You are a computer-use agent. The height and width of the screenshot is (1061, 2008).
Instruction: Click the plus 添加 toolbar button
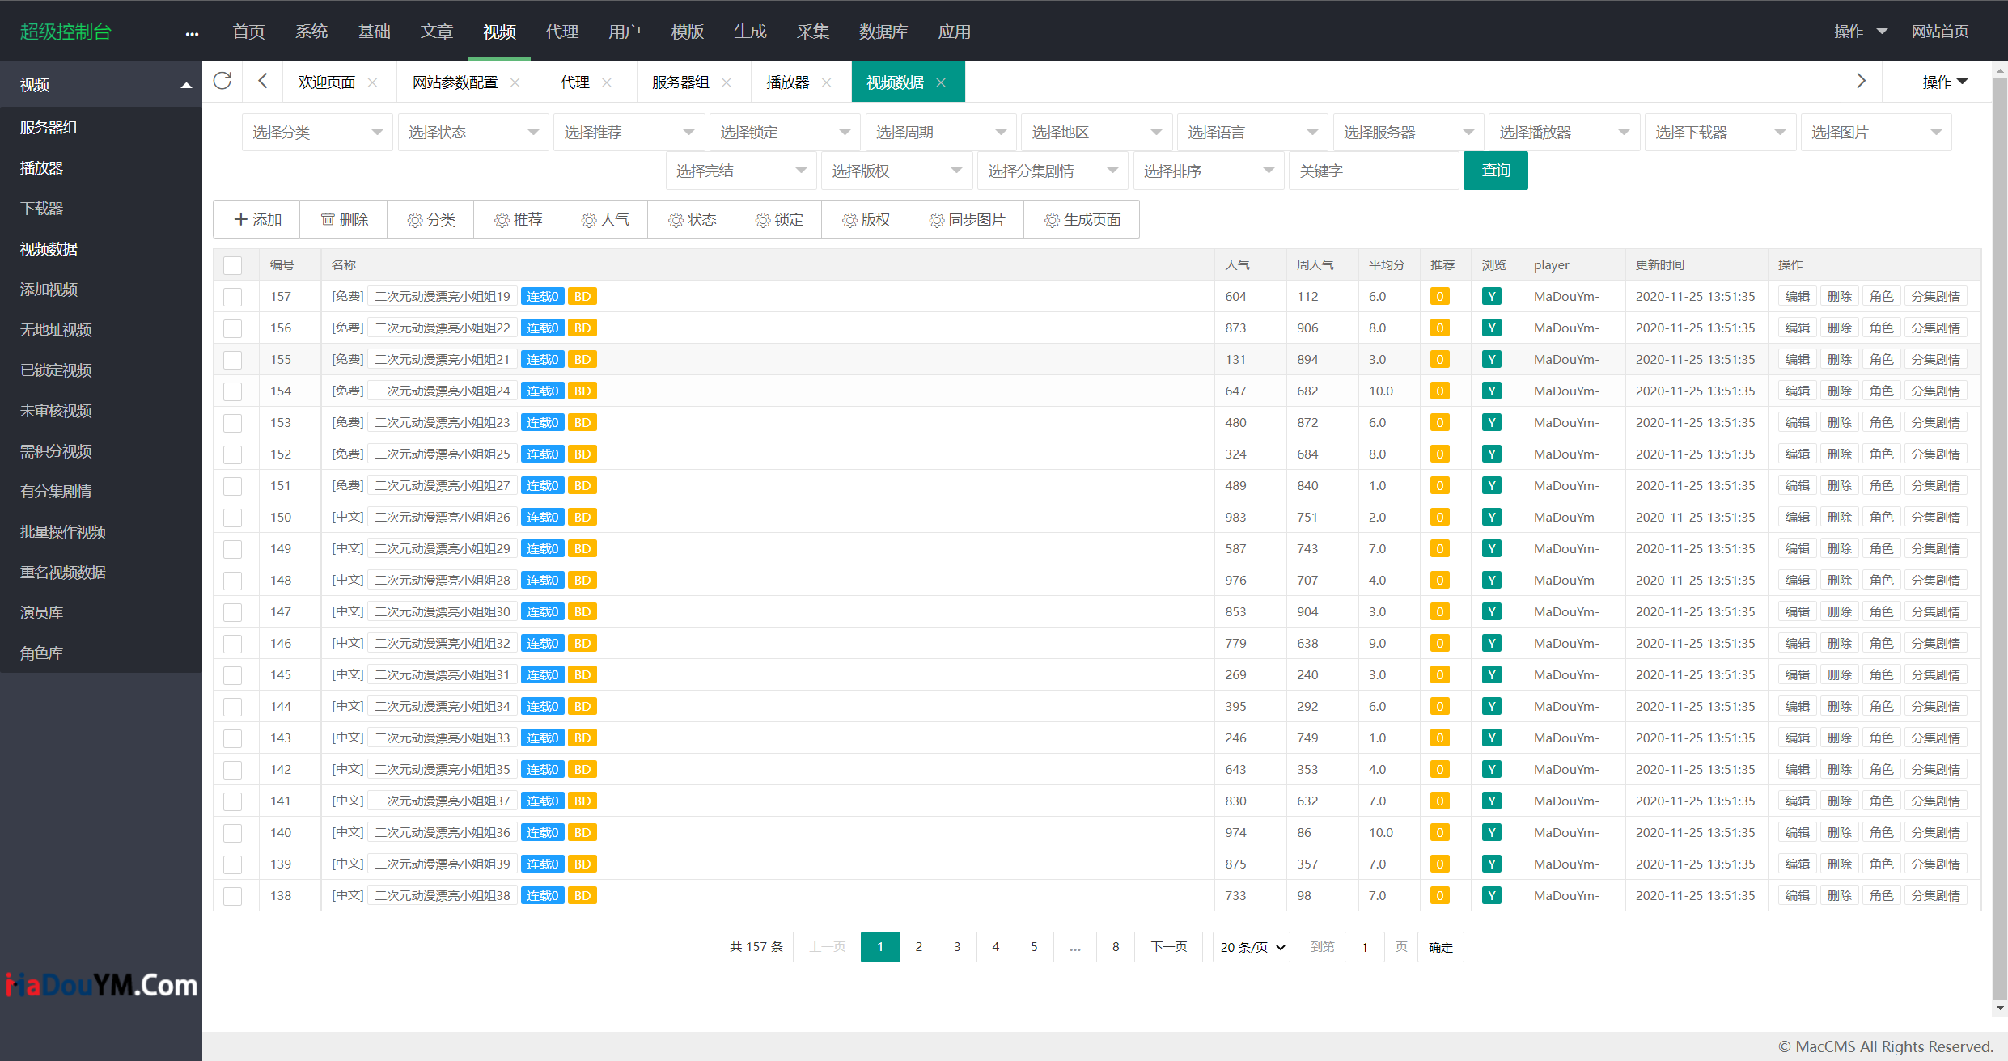pyautogui.click(x=256, y=220)
